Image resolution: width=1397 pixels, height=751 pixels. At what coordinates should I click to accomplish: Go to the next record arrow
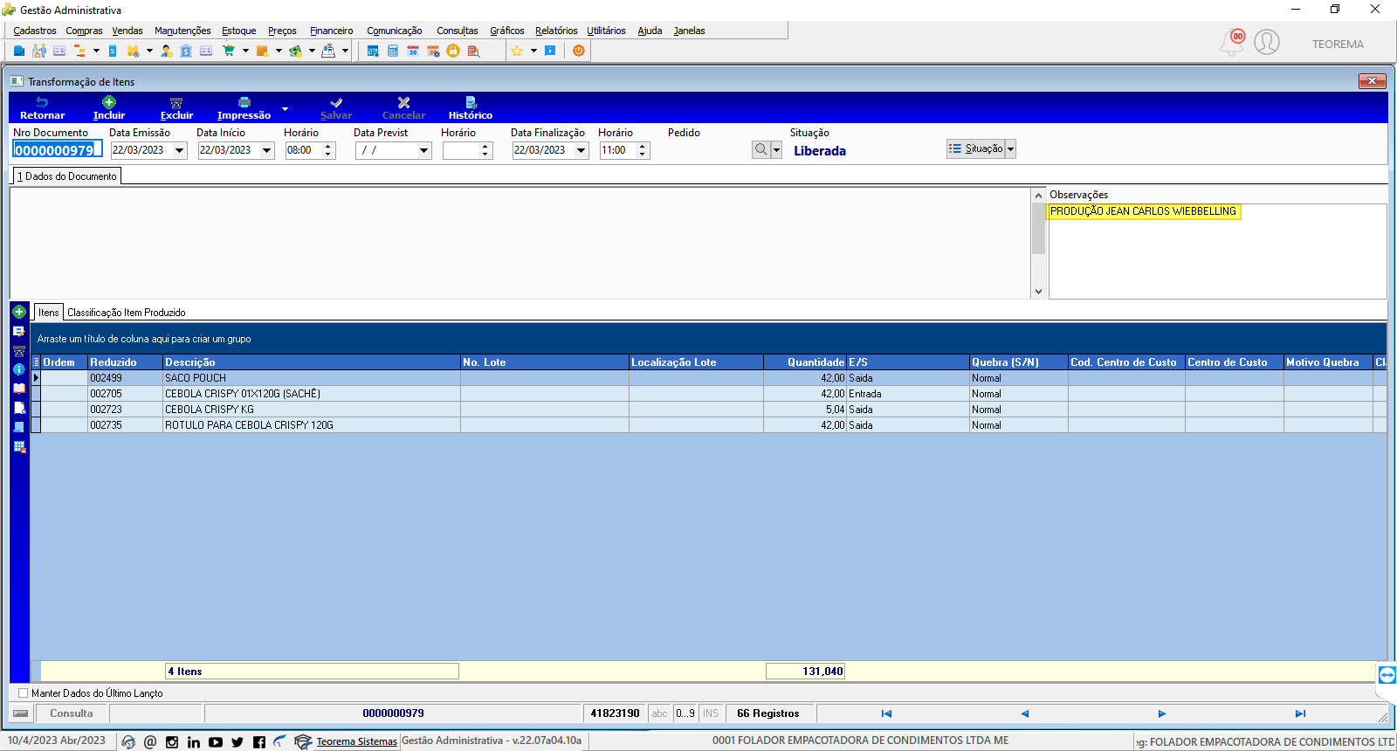1162,713
